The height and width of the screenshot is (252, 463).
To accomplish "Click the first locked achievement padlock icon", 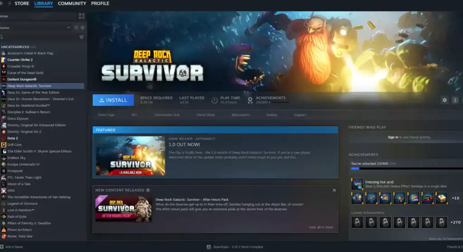I will pyautogui.click(x=357, y=222).
